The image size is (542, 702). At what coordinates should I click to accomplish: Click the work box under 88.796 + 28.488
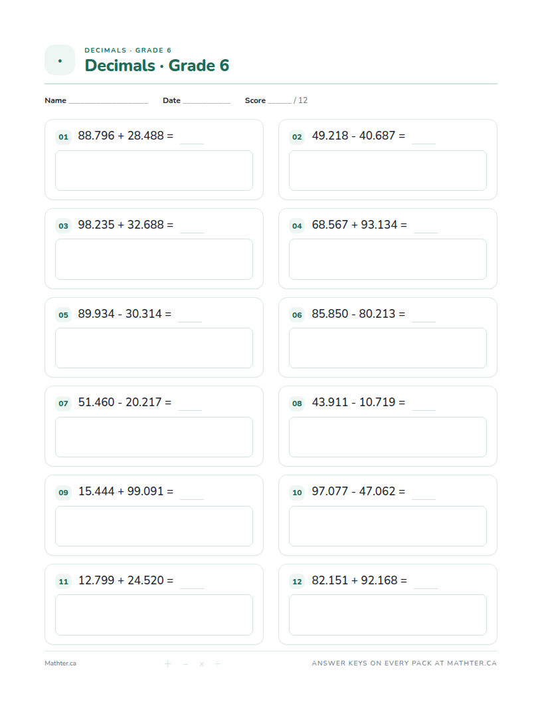[x=154, y=171]
